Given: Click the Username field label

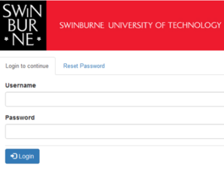Looking at the screenshot, I should [x=20, y=85].
